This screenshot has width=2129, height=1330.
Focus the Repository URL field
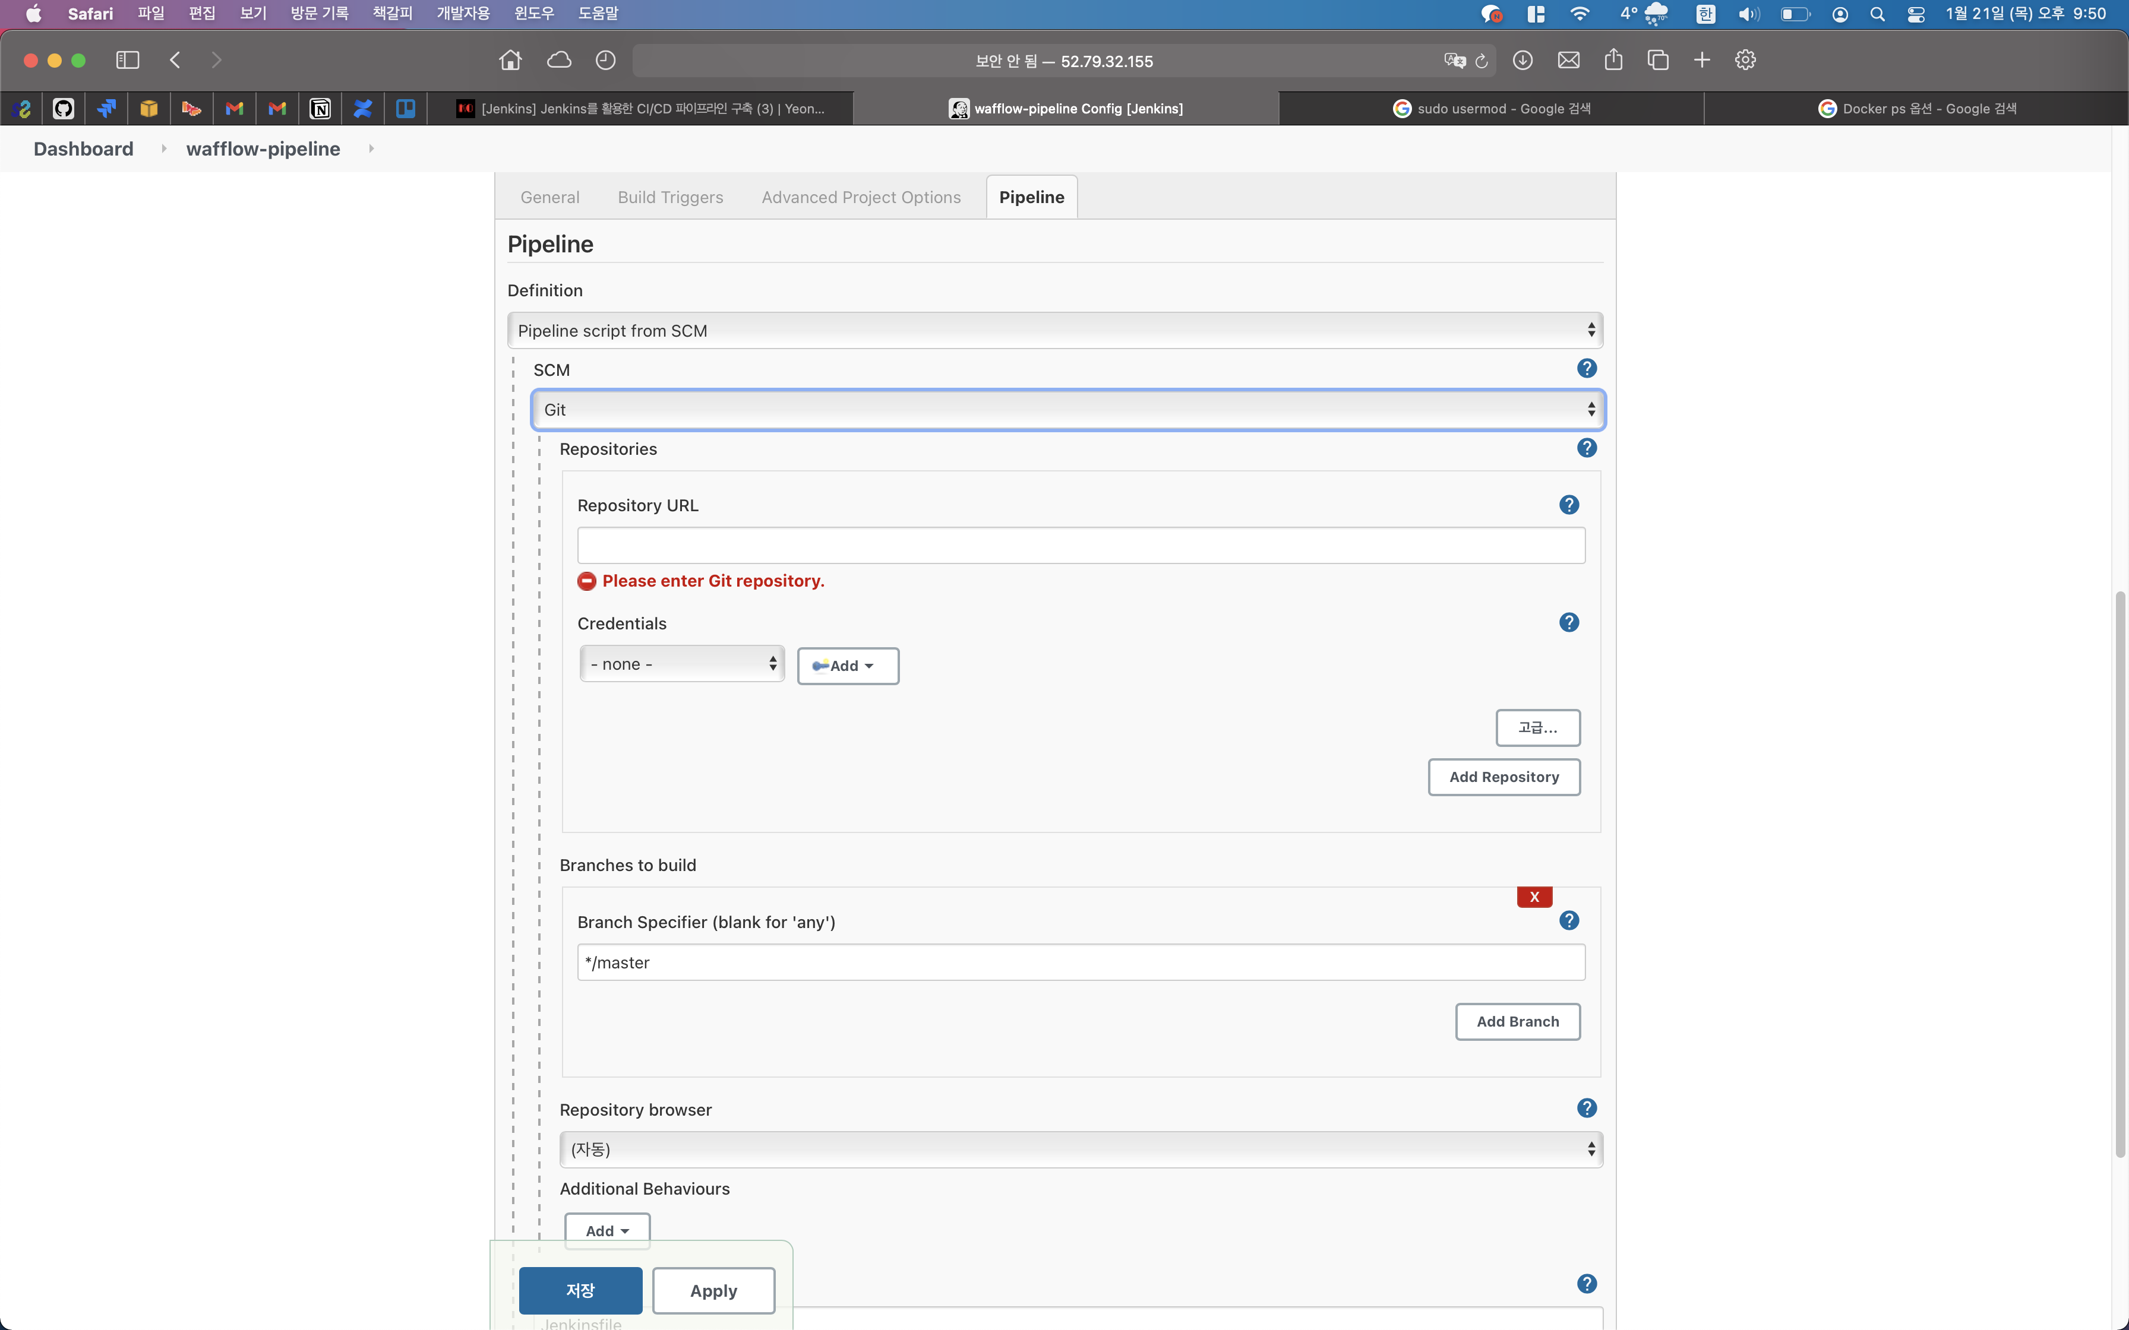[x=1081, y=546]
